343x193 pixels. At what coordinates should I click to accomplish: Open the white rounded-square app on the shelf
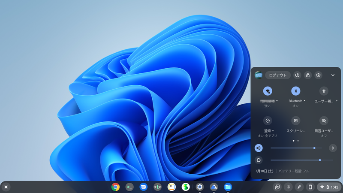click(x=171, y=187)
